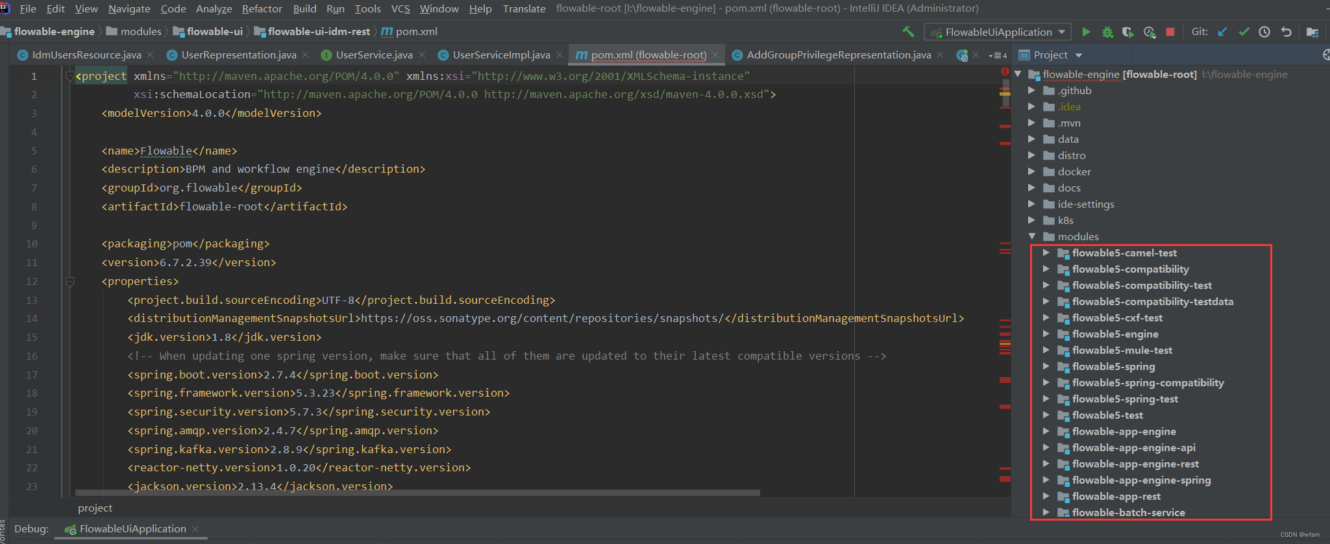The height and width of the screenshot is (544, 1330).
Task: Open the Navigate menu
Action: click(x=129, y=8)
